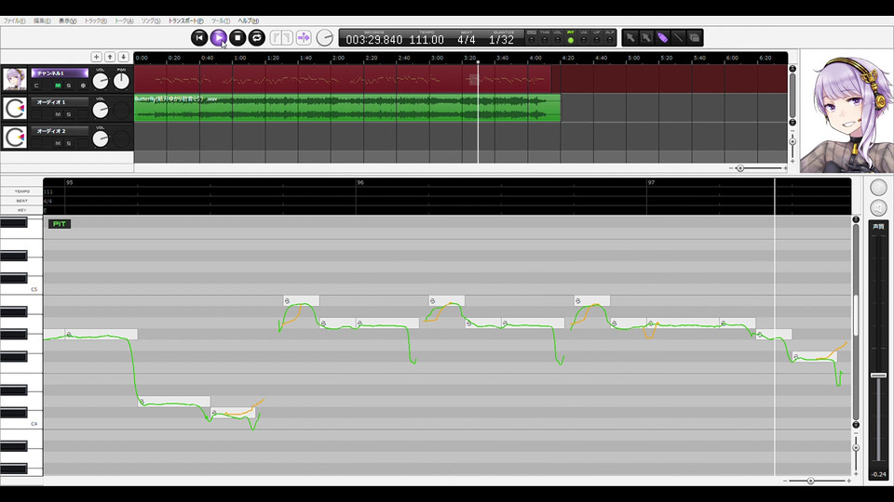
Task: Enable the ALP parameter editing mode
Action: pos(610,37)
